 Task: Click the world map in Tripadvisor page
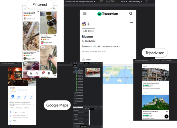(118, 75)
